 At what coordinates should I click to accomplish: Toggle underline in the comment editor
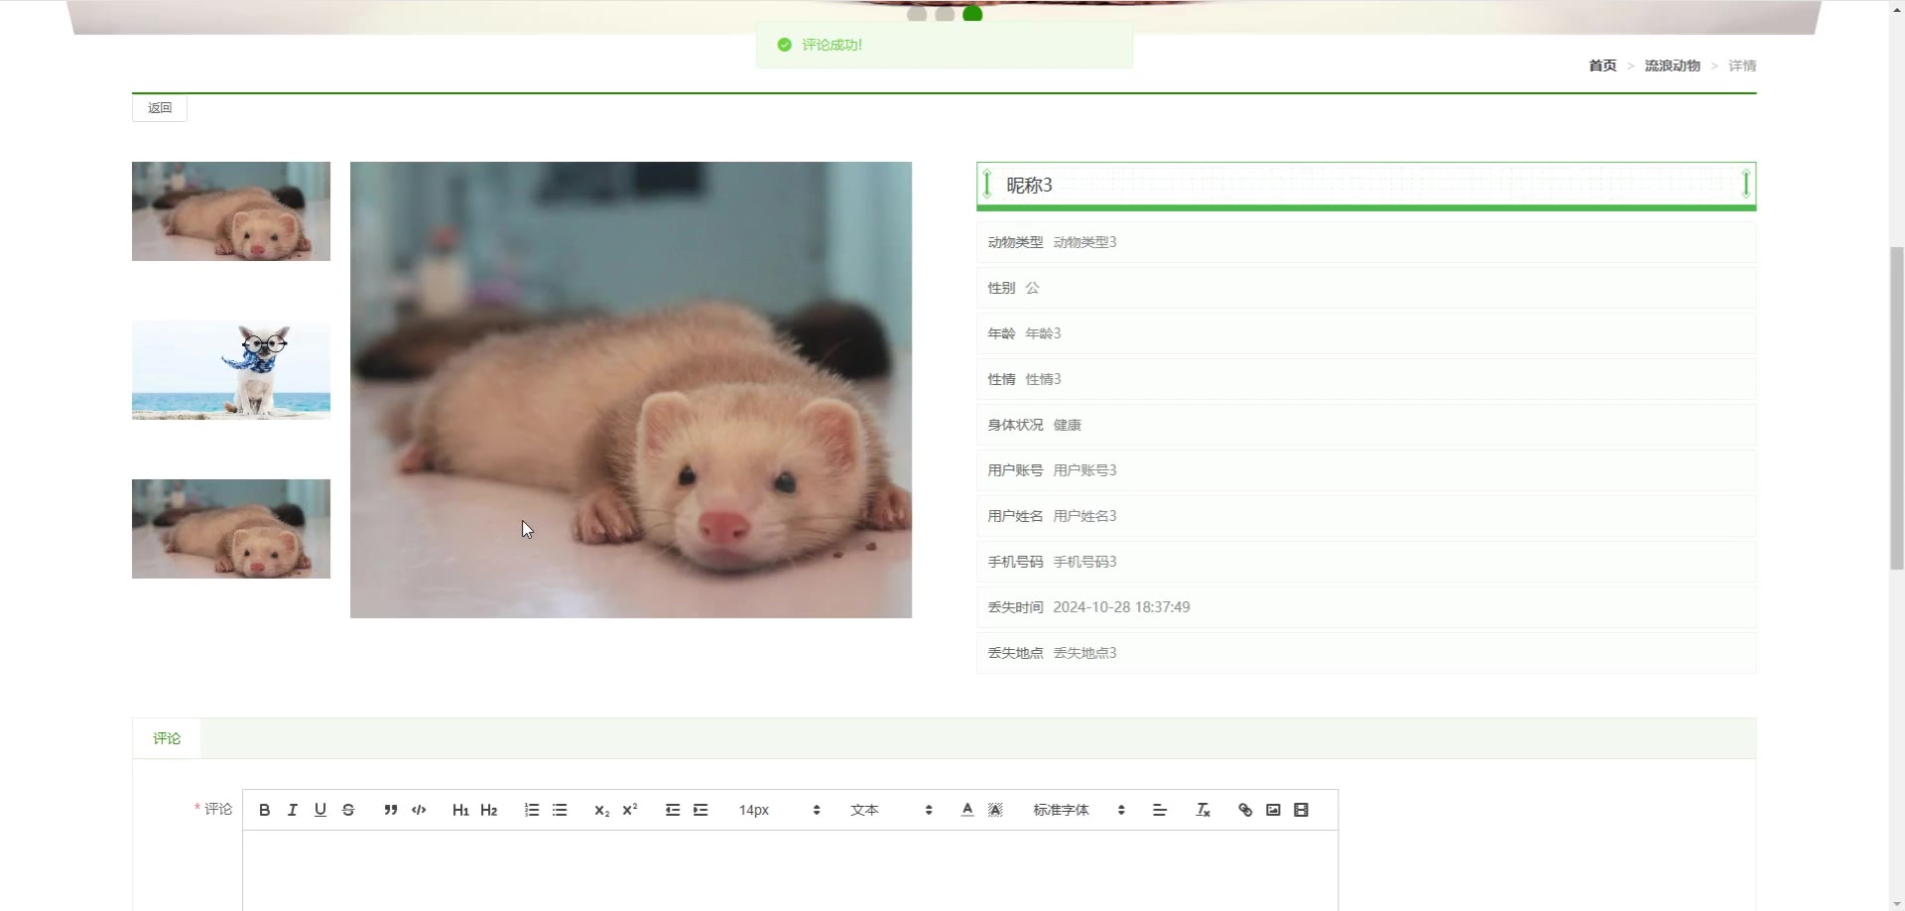coord(319,810)
